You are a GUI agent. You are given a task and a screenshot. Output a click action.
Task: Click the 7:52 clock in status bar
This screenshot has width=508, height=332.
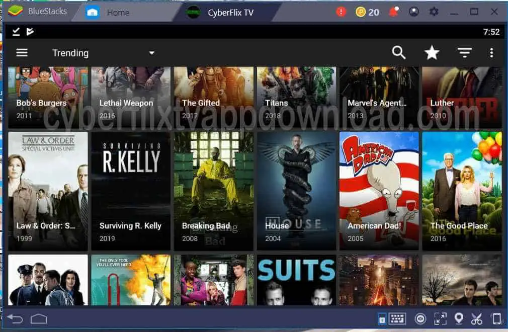(491, 32)
